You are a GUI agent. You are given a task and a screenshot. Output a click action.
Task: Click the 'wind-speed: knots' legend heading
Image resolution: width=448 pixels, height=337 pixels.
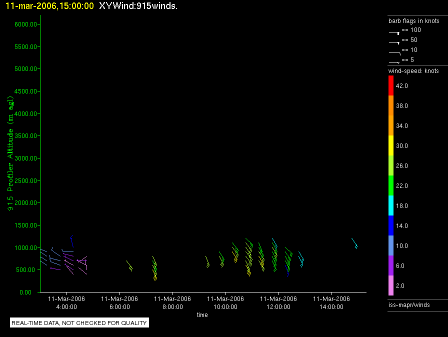click(413, 71)
